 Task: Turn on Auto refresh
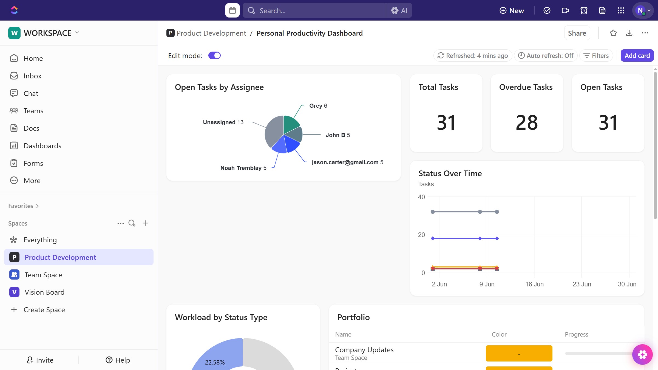pos(545,55)
